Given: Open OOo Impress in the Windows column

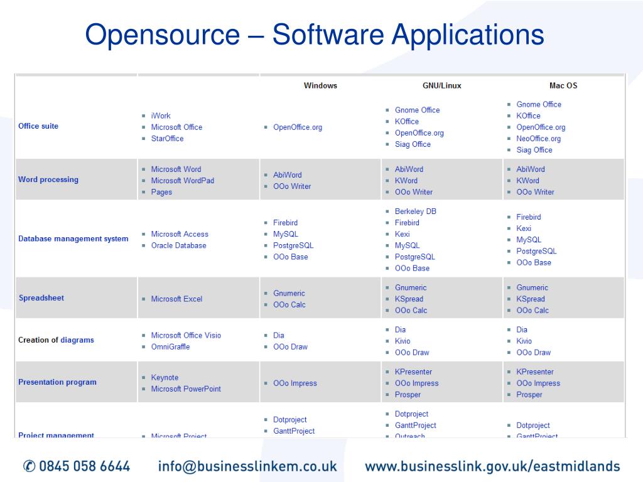Looking at the screenshot, I should (x=295, y=383).
